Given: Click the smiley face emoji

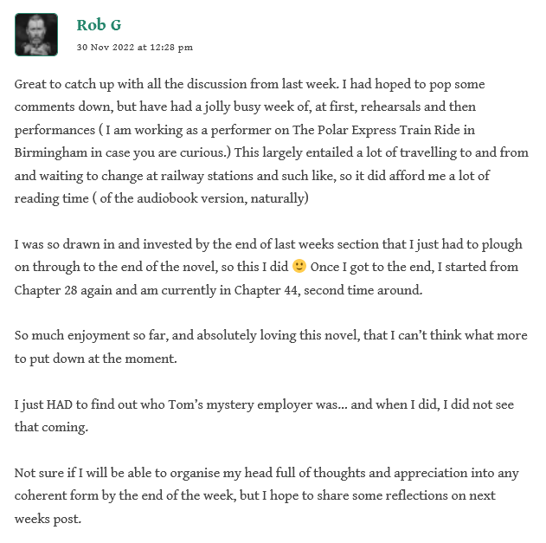Looking at the screenshot, I should (299, 267).
